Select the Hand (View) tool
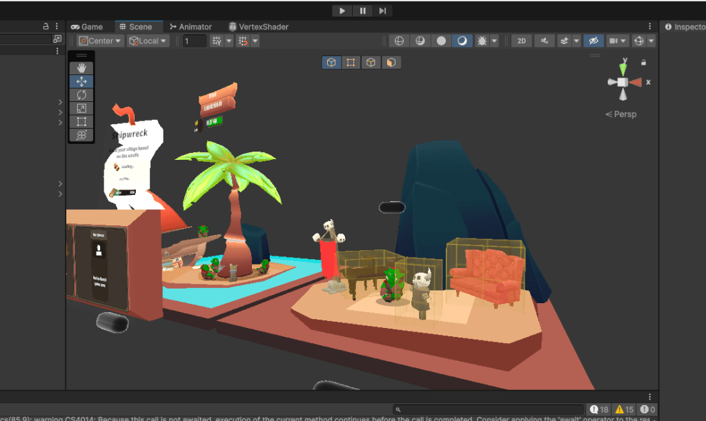Viewport: 706px width, 421px height. click(x=81, y=68)
